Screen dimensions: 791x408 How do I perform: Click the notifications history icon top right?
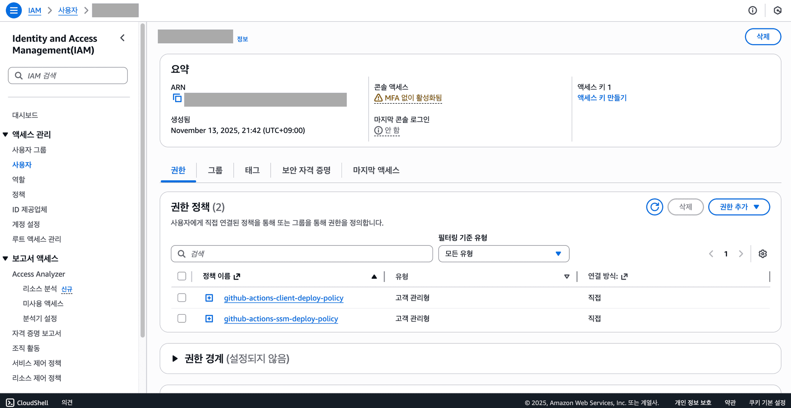click(777, 10)
